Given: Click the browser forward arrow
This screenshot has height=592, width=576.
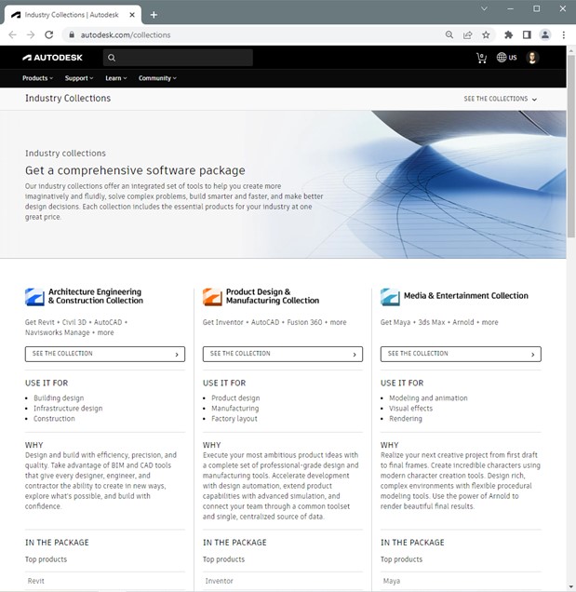Looking at the screenshot, I should pyautogui.click(x=31, y=34).
